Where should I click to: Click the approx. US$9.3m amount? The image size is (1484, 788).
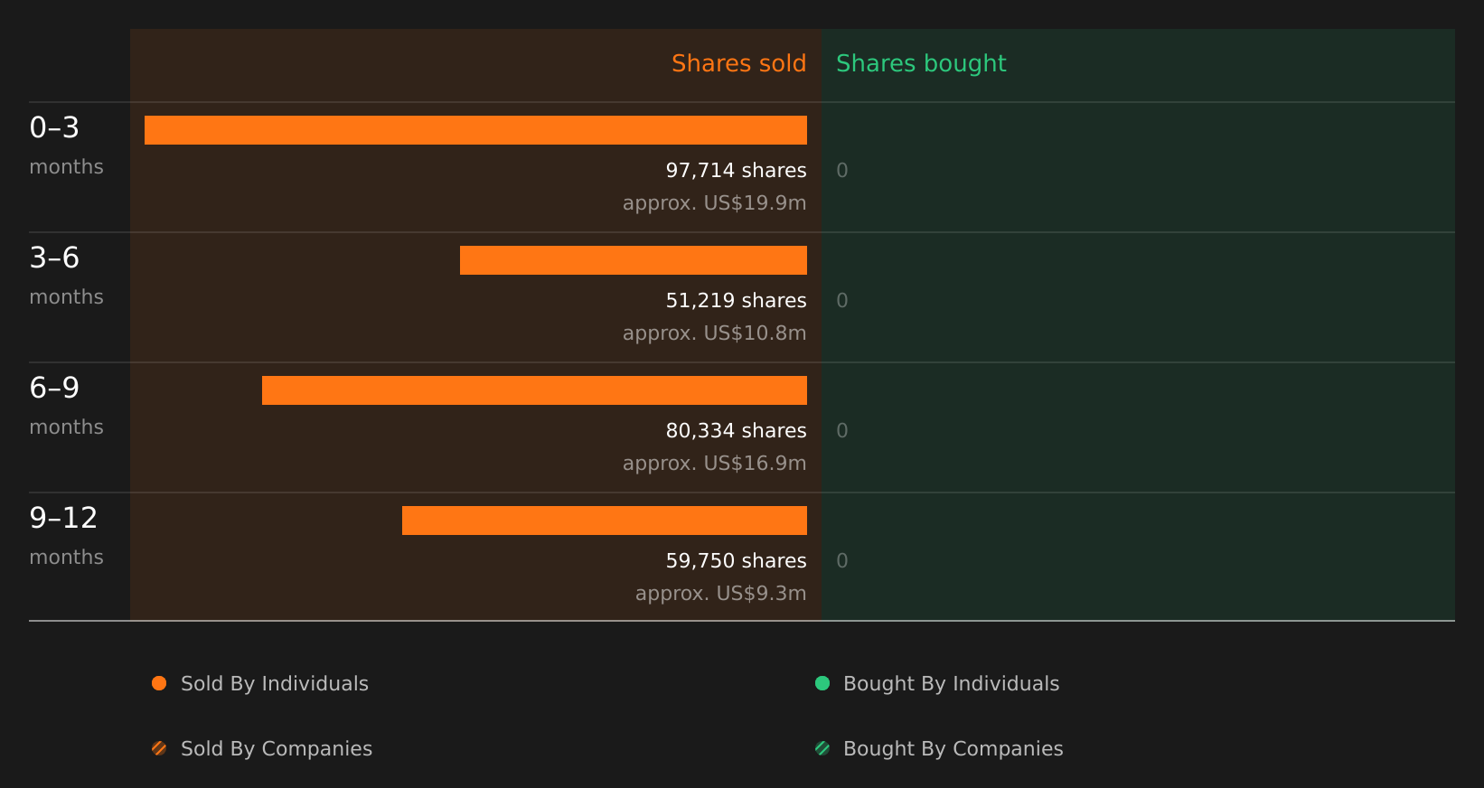(x=720, y=594)
